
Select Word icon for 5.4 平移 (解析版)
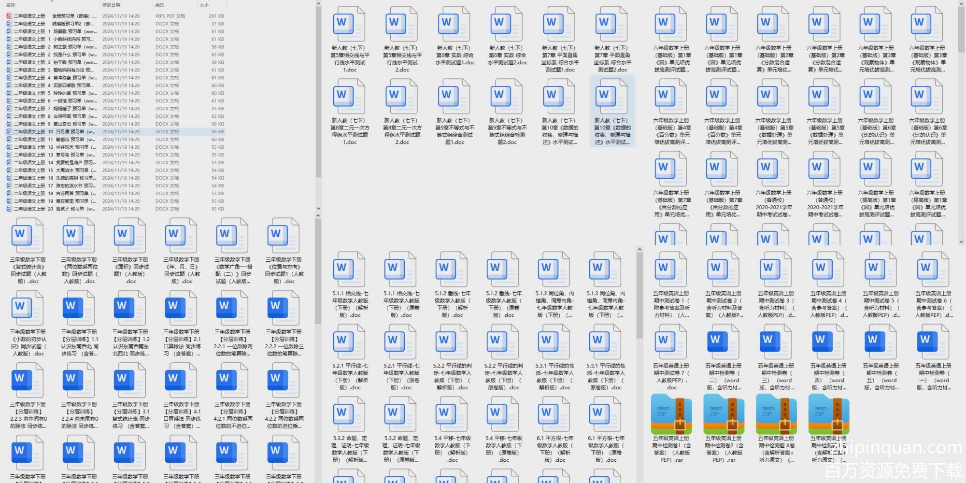pyautogui.click(x=452, y=414)
